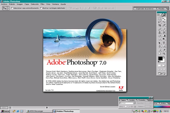Select the Pen tool

(159, 46)
